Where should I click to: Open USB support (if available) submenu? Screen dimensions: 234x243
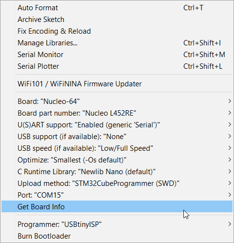pyautogui.click(x=117, y=137)
